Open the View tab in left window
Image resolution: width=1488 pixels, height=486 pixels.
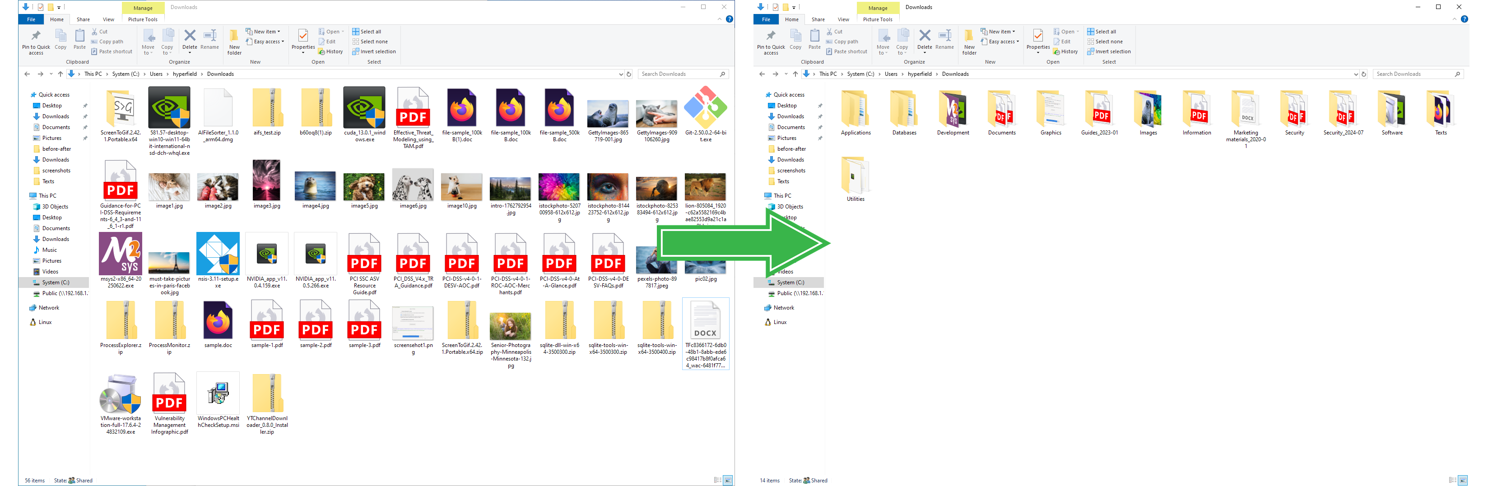click(x=108, y=19)
